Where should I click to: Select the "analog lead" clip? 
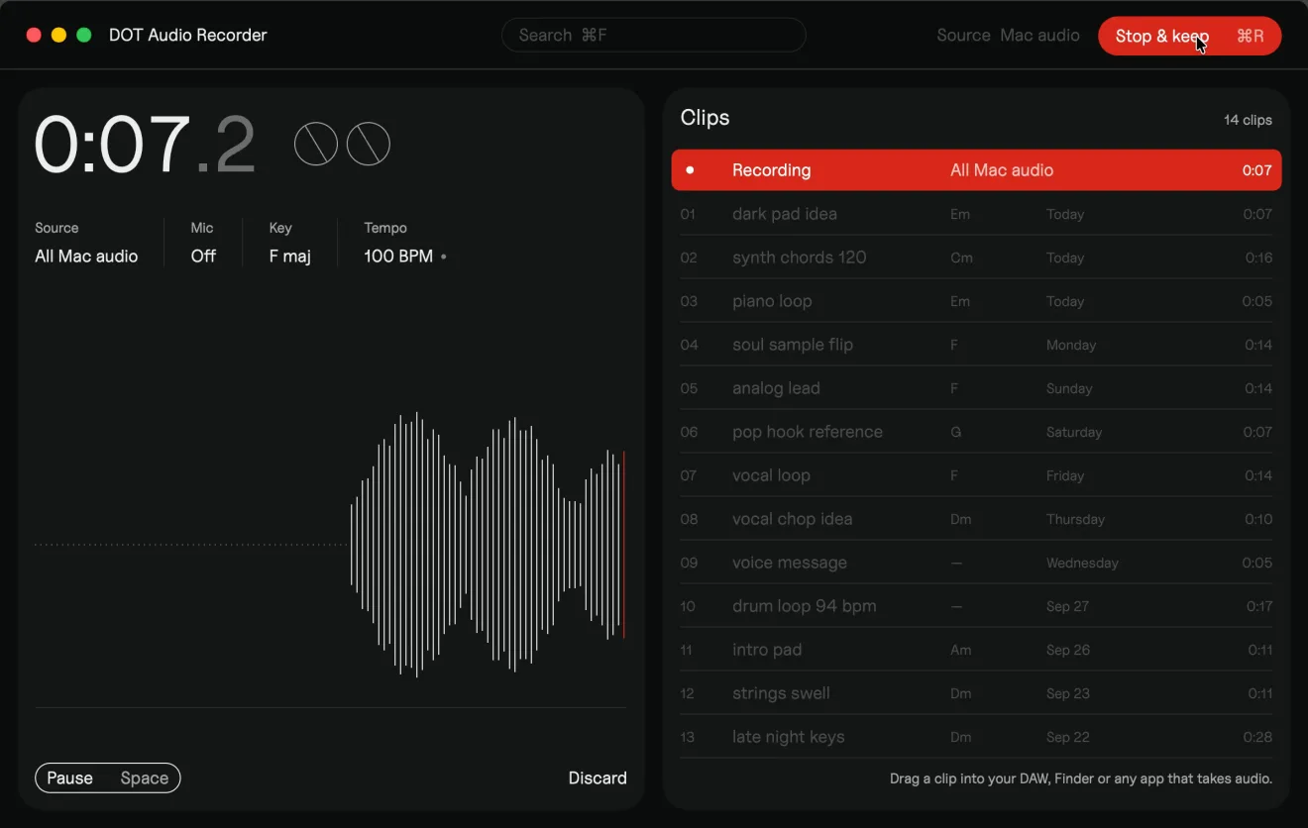(976, 388)
